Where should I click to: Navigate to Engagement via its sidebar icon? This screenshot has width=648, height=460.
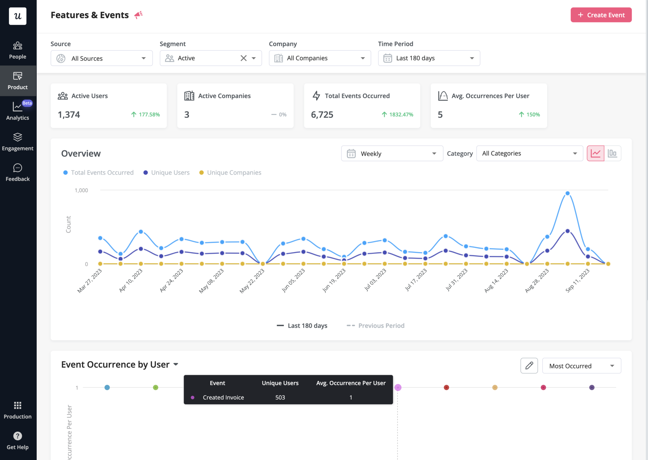coord(17,142)
